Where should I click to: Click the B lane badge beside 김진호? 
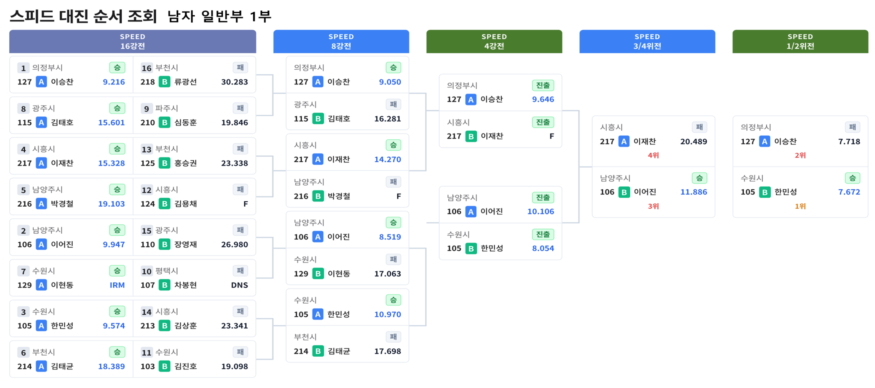pyautogui.click(x=164, y=366)
